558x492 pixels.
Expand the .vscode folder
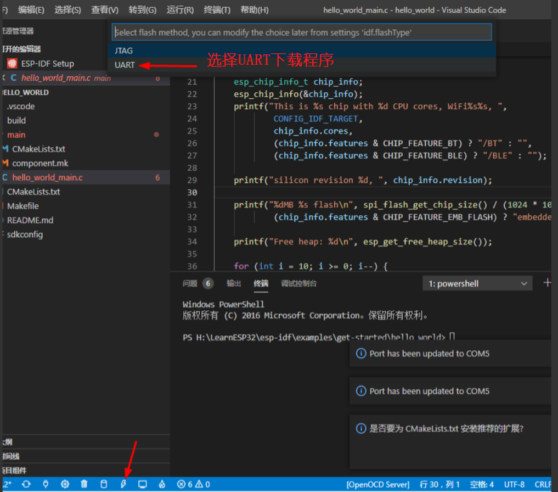(86, 106)
